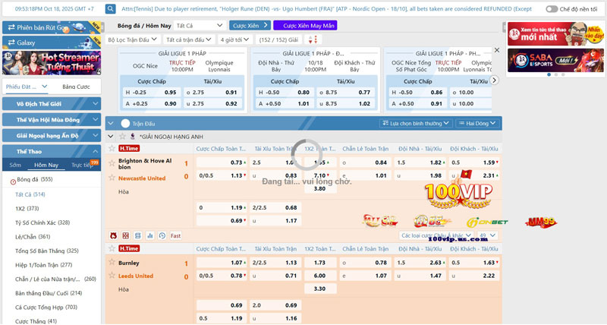Open the 49 markets dropdown
The height and width of the screenshot is (325, 607).
pos(487,235)
